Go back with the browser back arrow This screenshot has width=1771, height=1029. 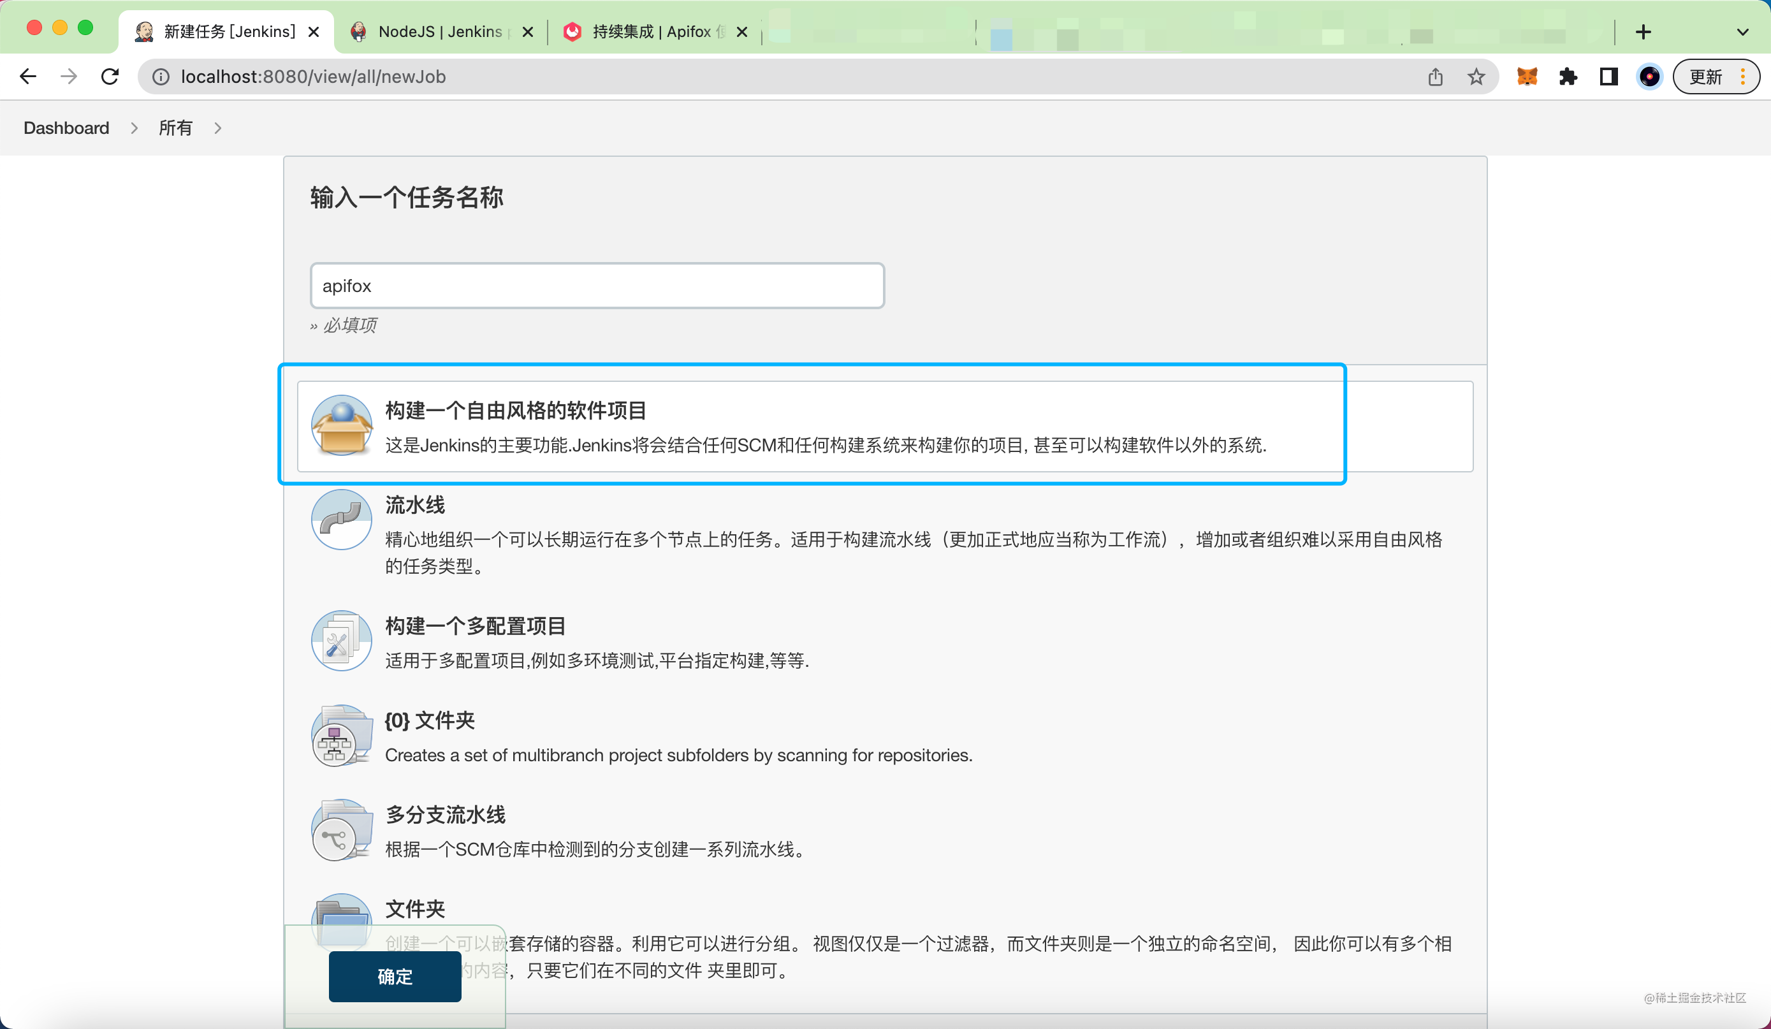coord(28,77)
